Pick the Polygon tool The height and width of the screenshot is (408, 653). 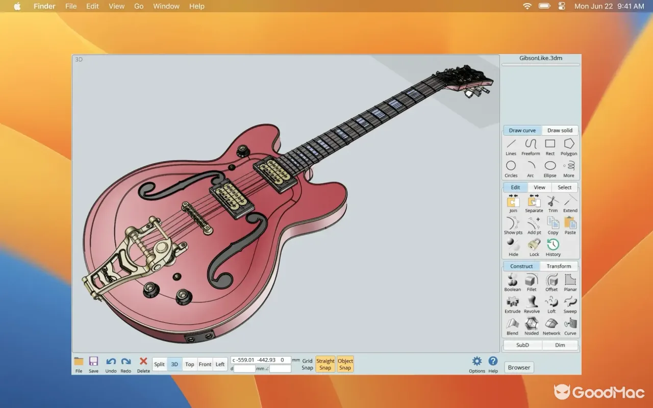point(569,147)
